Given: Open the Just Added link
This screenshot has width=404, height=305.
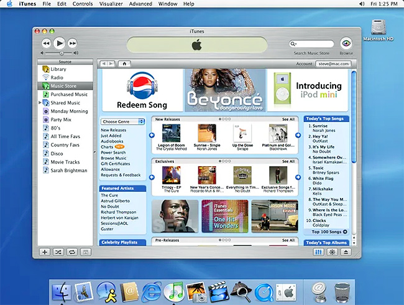Looking at the screenshot, I should coord(111,136).
